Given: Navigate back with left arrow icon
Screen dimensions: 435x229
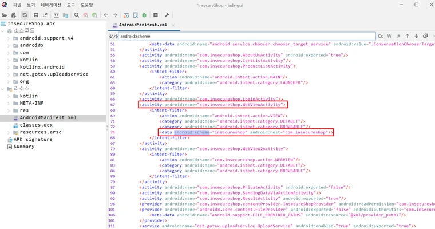Looking at the screenshot, I should click(106, 15).
